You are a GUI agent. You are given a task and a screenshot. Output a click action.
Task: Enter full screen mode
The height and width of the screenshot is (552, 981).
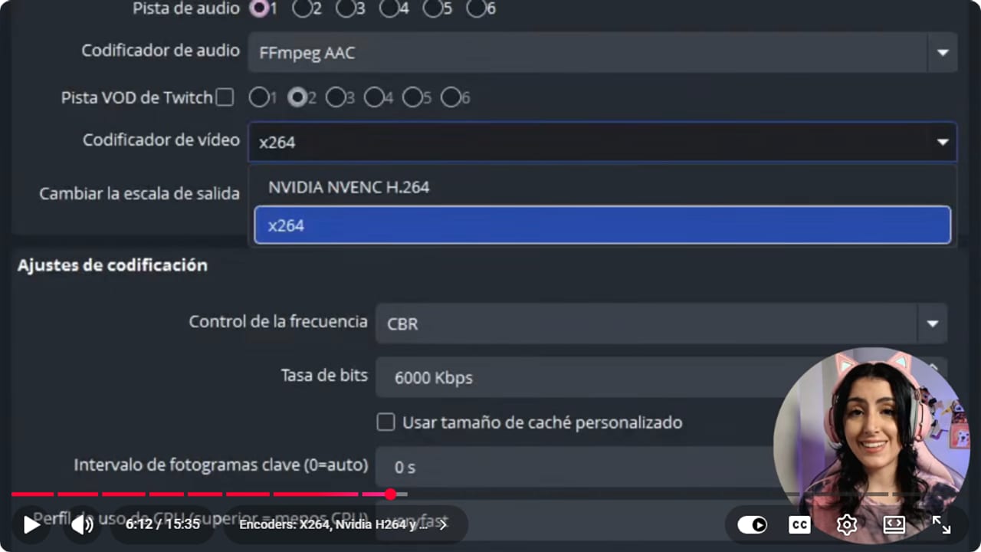(941, 525)
